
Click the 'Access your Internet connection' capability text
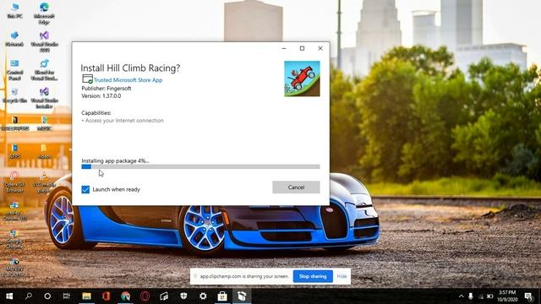pos(124,120)
